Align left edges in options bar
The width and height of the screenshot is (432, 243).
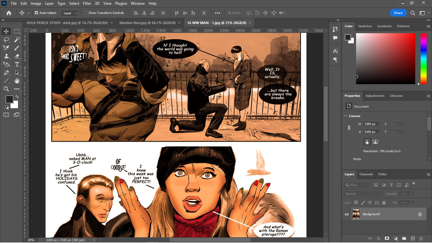click(136, 13)
